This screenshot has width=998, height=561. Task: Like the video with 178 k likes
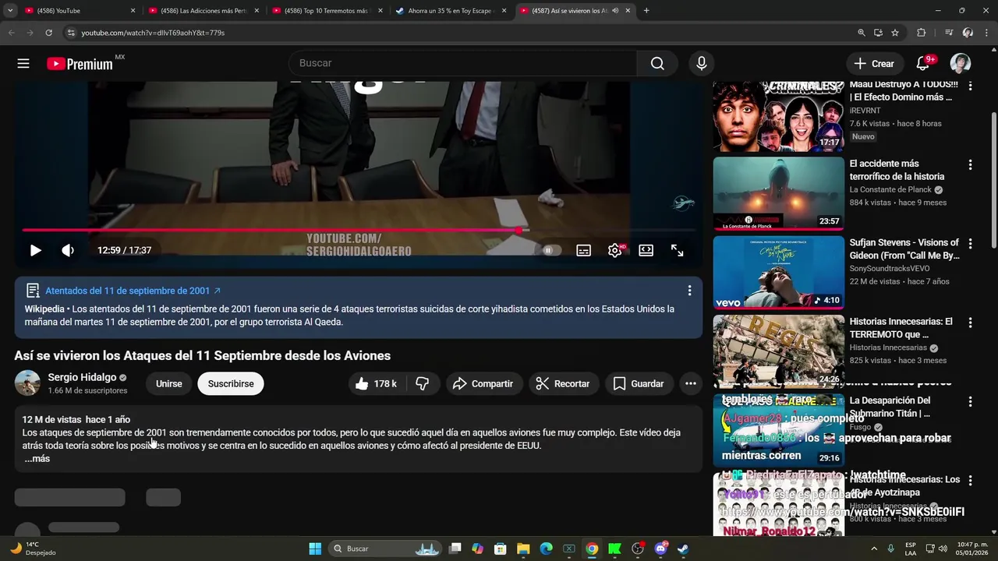tap(376, 383)
